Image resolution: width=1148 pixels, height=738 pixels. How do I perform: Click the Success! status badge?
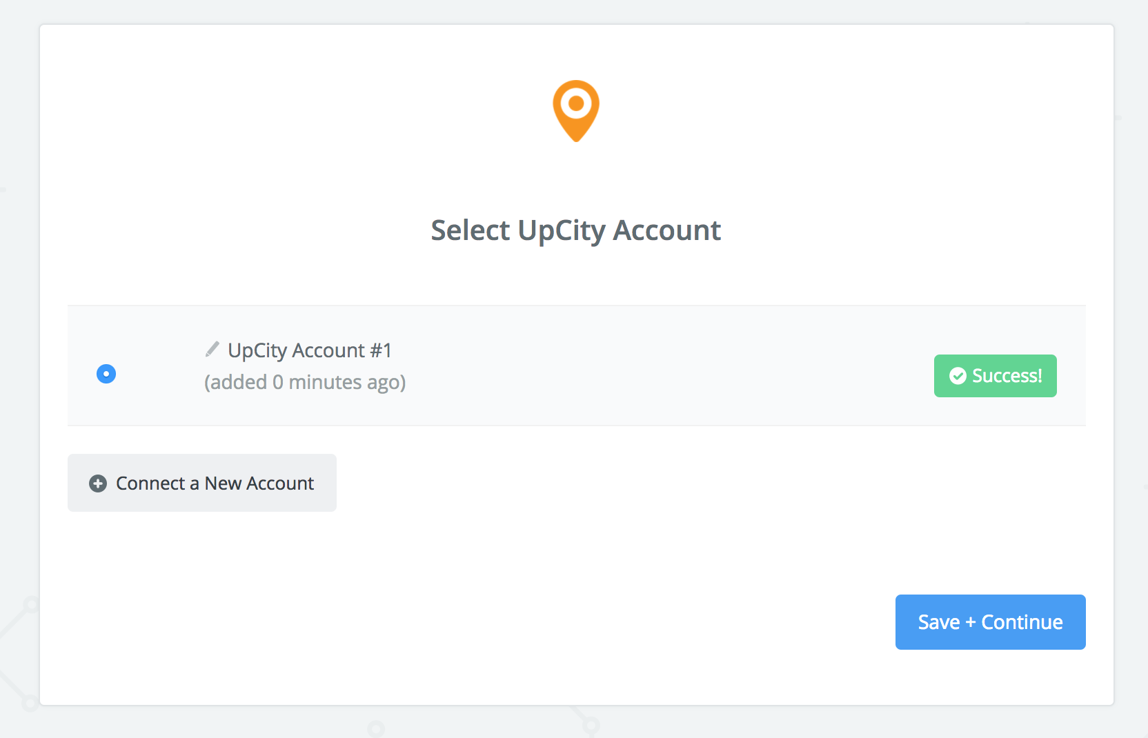point(995,375)
